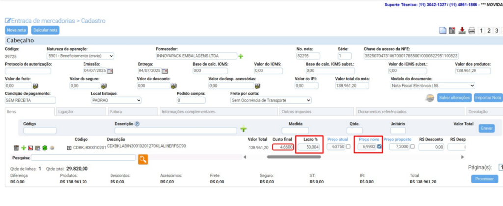Click the green plus icon in item row

click(24, 148)
